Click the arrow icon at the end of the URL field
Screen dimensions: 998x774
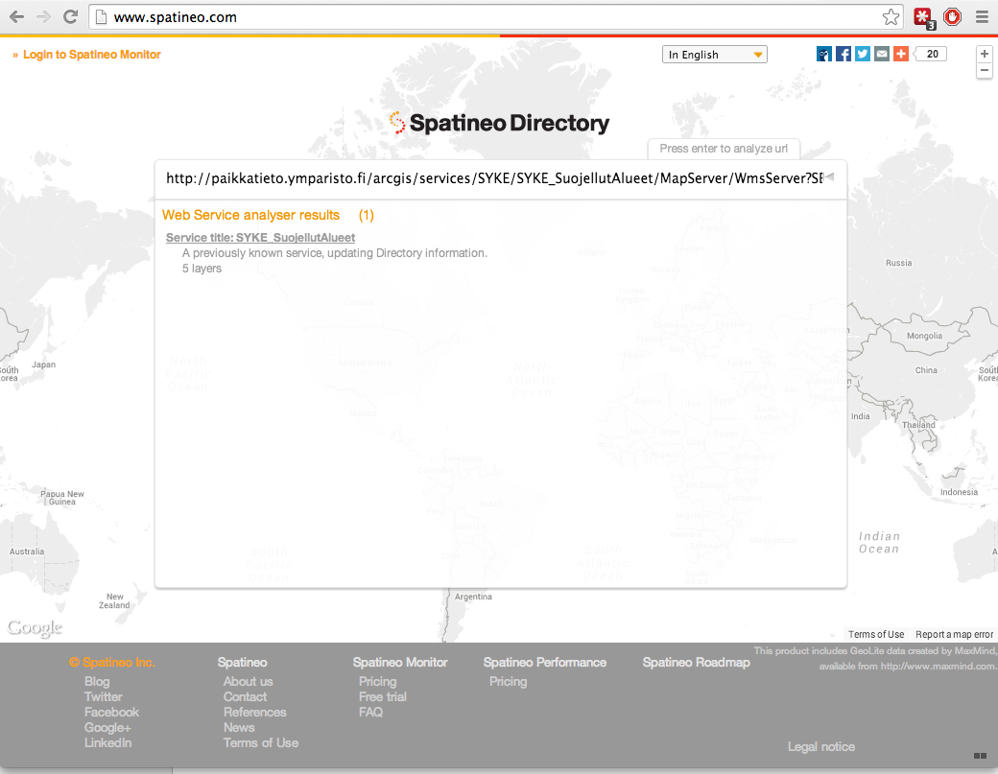coord(829,177)
